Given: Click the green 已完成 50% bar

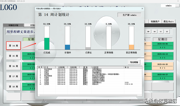Looking at the screenshot, I should coord(47,44).
